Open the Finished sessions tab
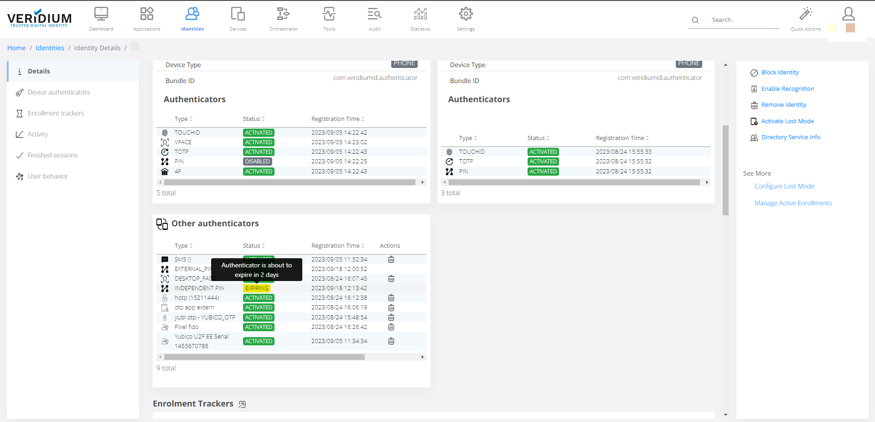 click(52, 155)
